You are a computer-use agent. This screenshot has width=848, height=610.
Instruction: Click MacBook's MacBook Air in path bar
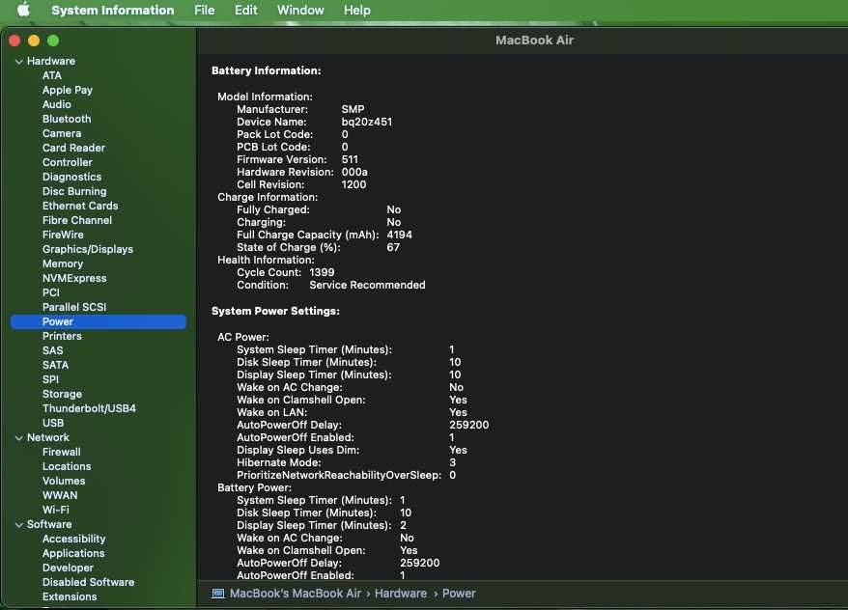[296, 594]
